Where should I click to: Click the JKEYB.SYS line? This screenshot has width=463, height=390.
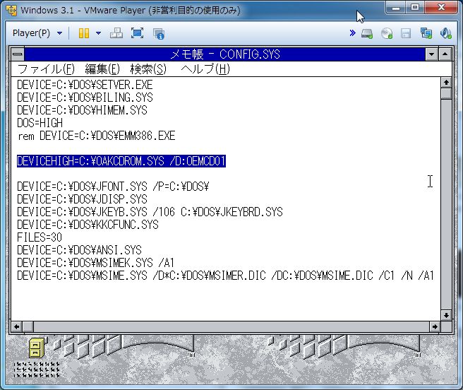pyautogui.click(x=150, y=212)
